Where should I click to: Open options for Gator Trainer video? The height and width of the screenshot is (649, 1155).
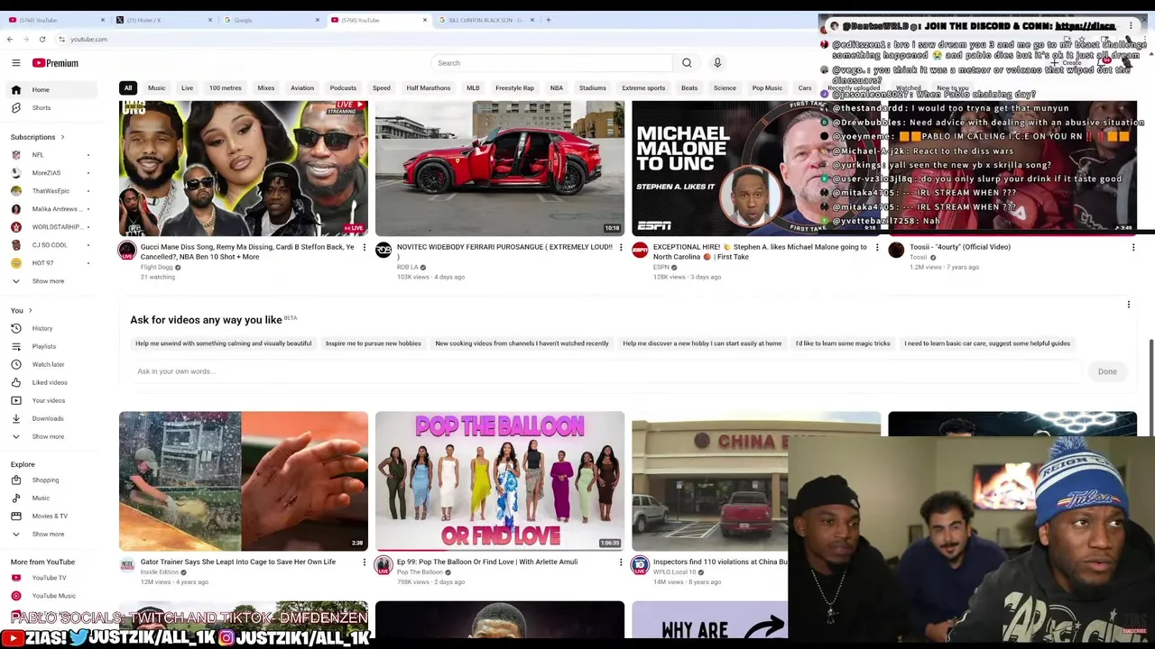(365, 562)
